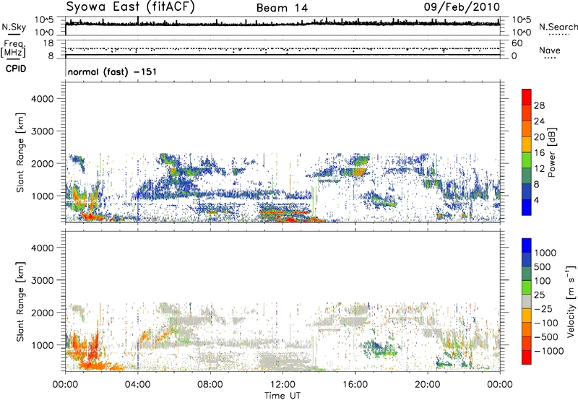Click the 'Beam 14' label
Viewport: 578px width, 400px height.
tap(282, 8)
